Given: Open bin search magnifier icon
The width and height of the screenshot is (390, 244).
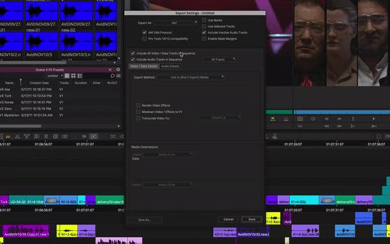Looking at the screenshot, I should pos(112,76).
